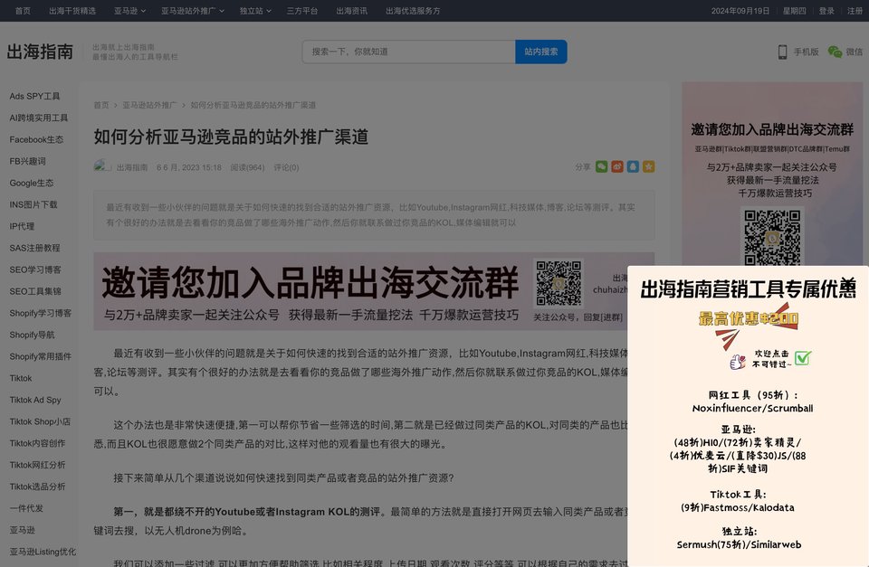The height and width of the screenshot is (567, 869).
Task: Open SAS注册教程 in sidebar
Action: coord(34,248)
